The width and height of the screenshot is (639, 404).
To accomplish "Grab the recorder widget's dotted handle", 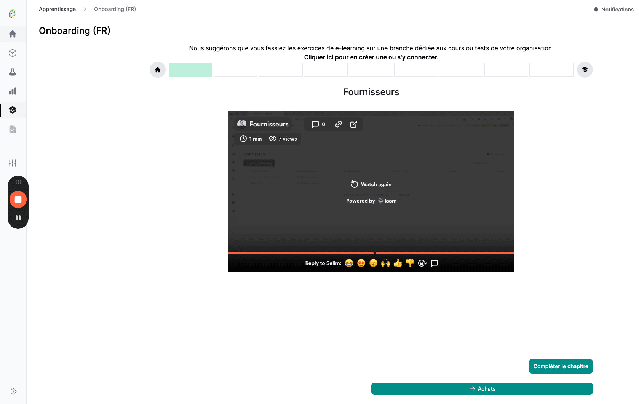I will click(x=18, y=182).
